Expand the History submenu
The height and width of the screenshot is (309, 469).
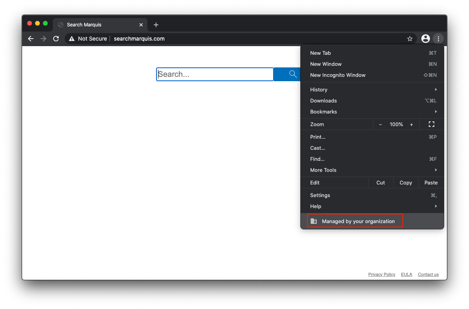click(372, 90)
